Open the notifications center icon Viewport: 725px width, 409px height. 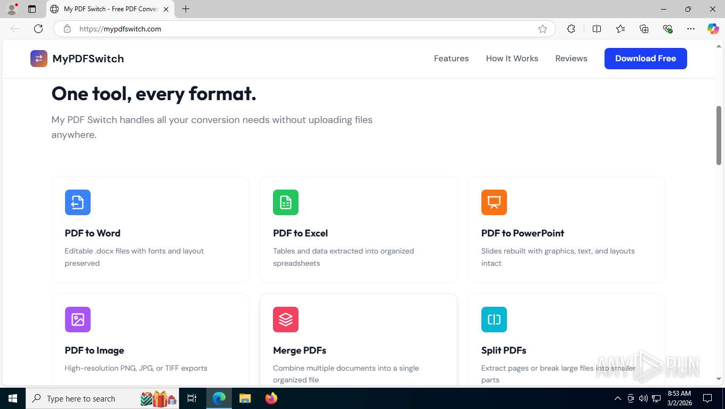707,398
